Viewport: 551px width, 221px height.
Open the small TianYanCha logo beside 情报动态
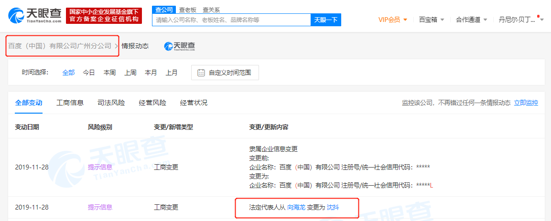(180, 46)
